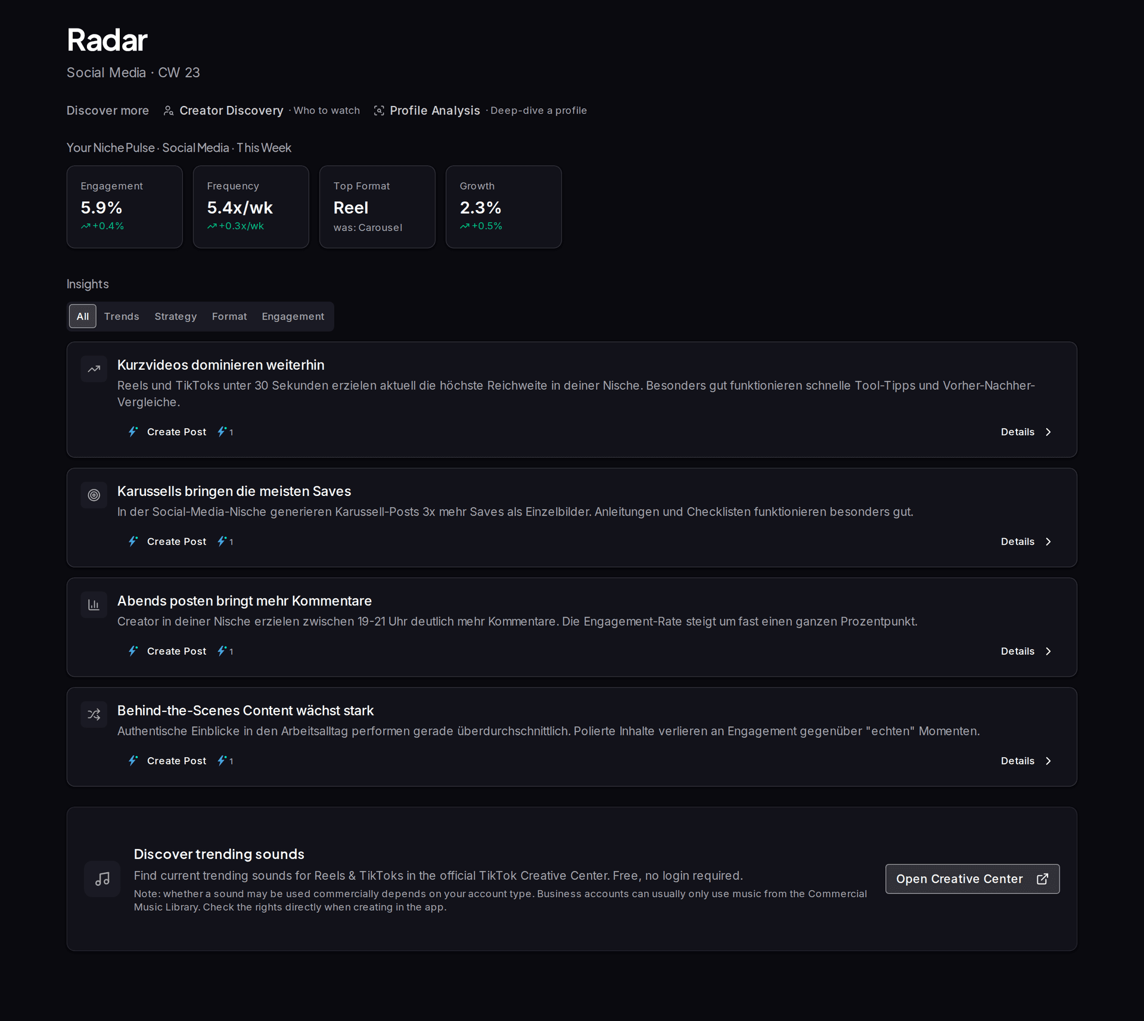This screenshot has width=1144, height=1021.
Task: Expand chevron on Abends posten card Details
Action: click(x=1049, y=651)
